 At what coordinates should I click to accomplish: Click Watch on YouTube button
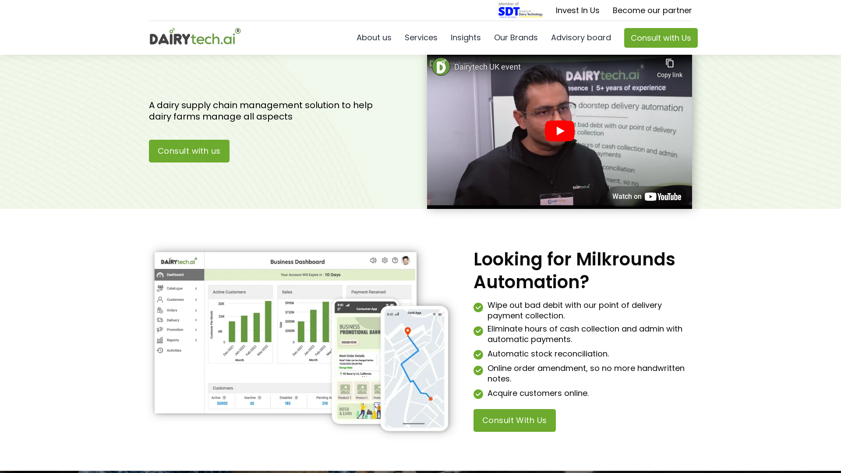[x=647, y=197]
